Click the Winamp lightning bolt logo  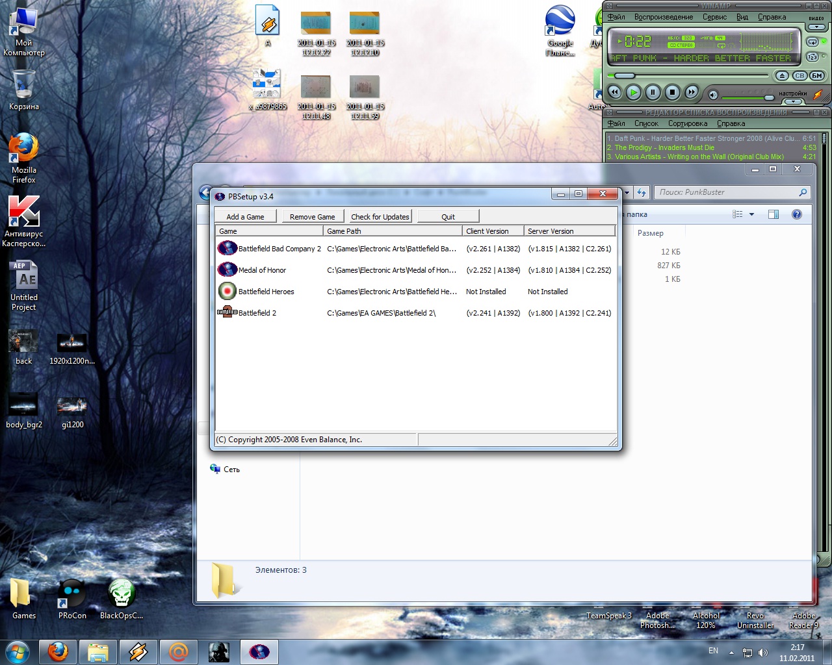coord(818,94)
